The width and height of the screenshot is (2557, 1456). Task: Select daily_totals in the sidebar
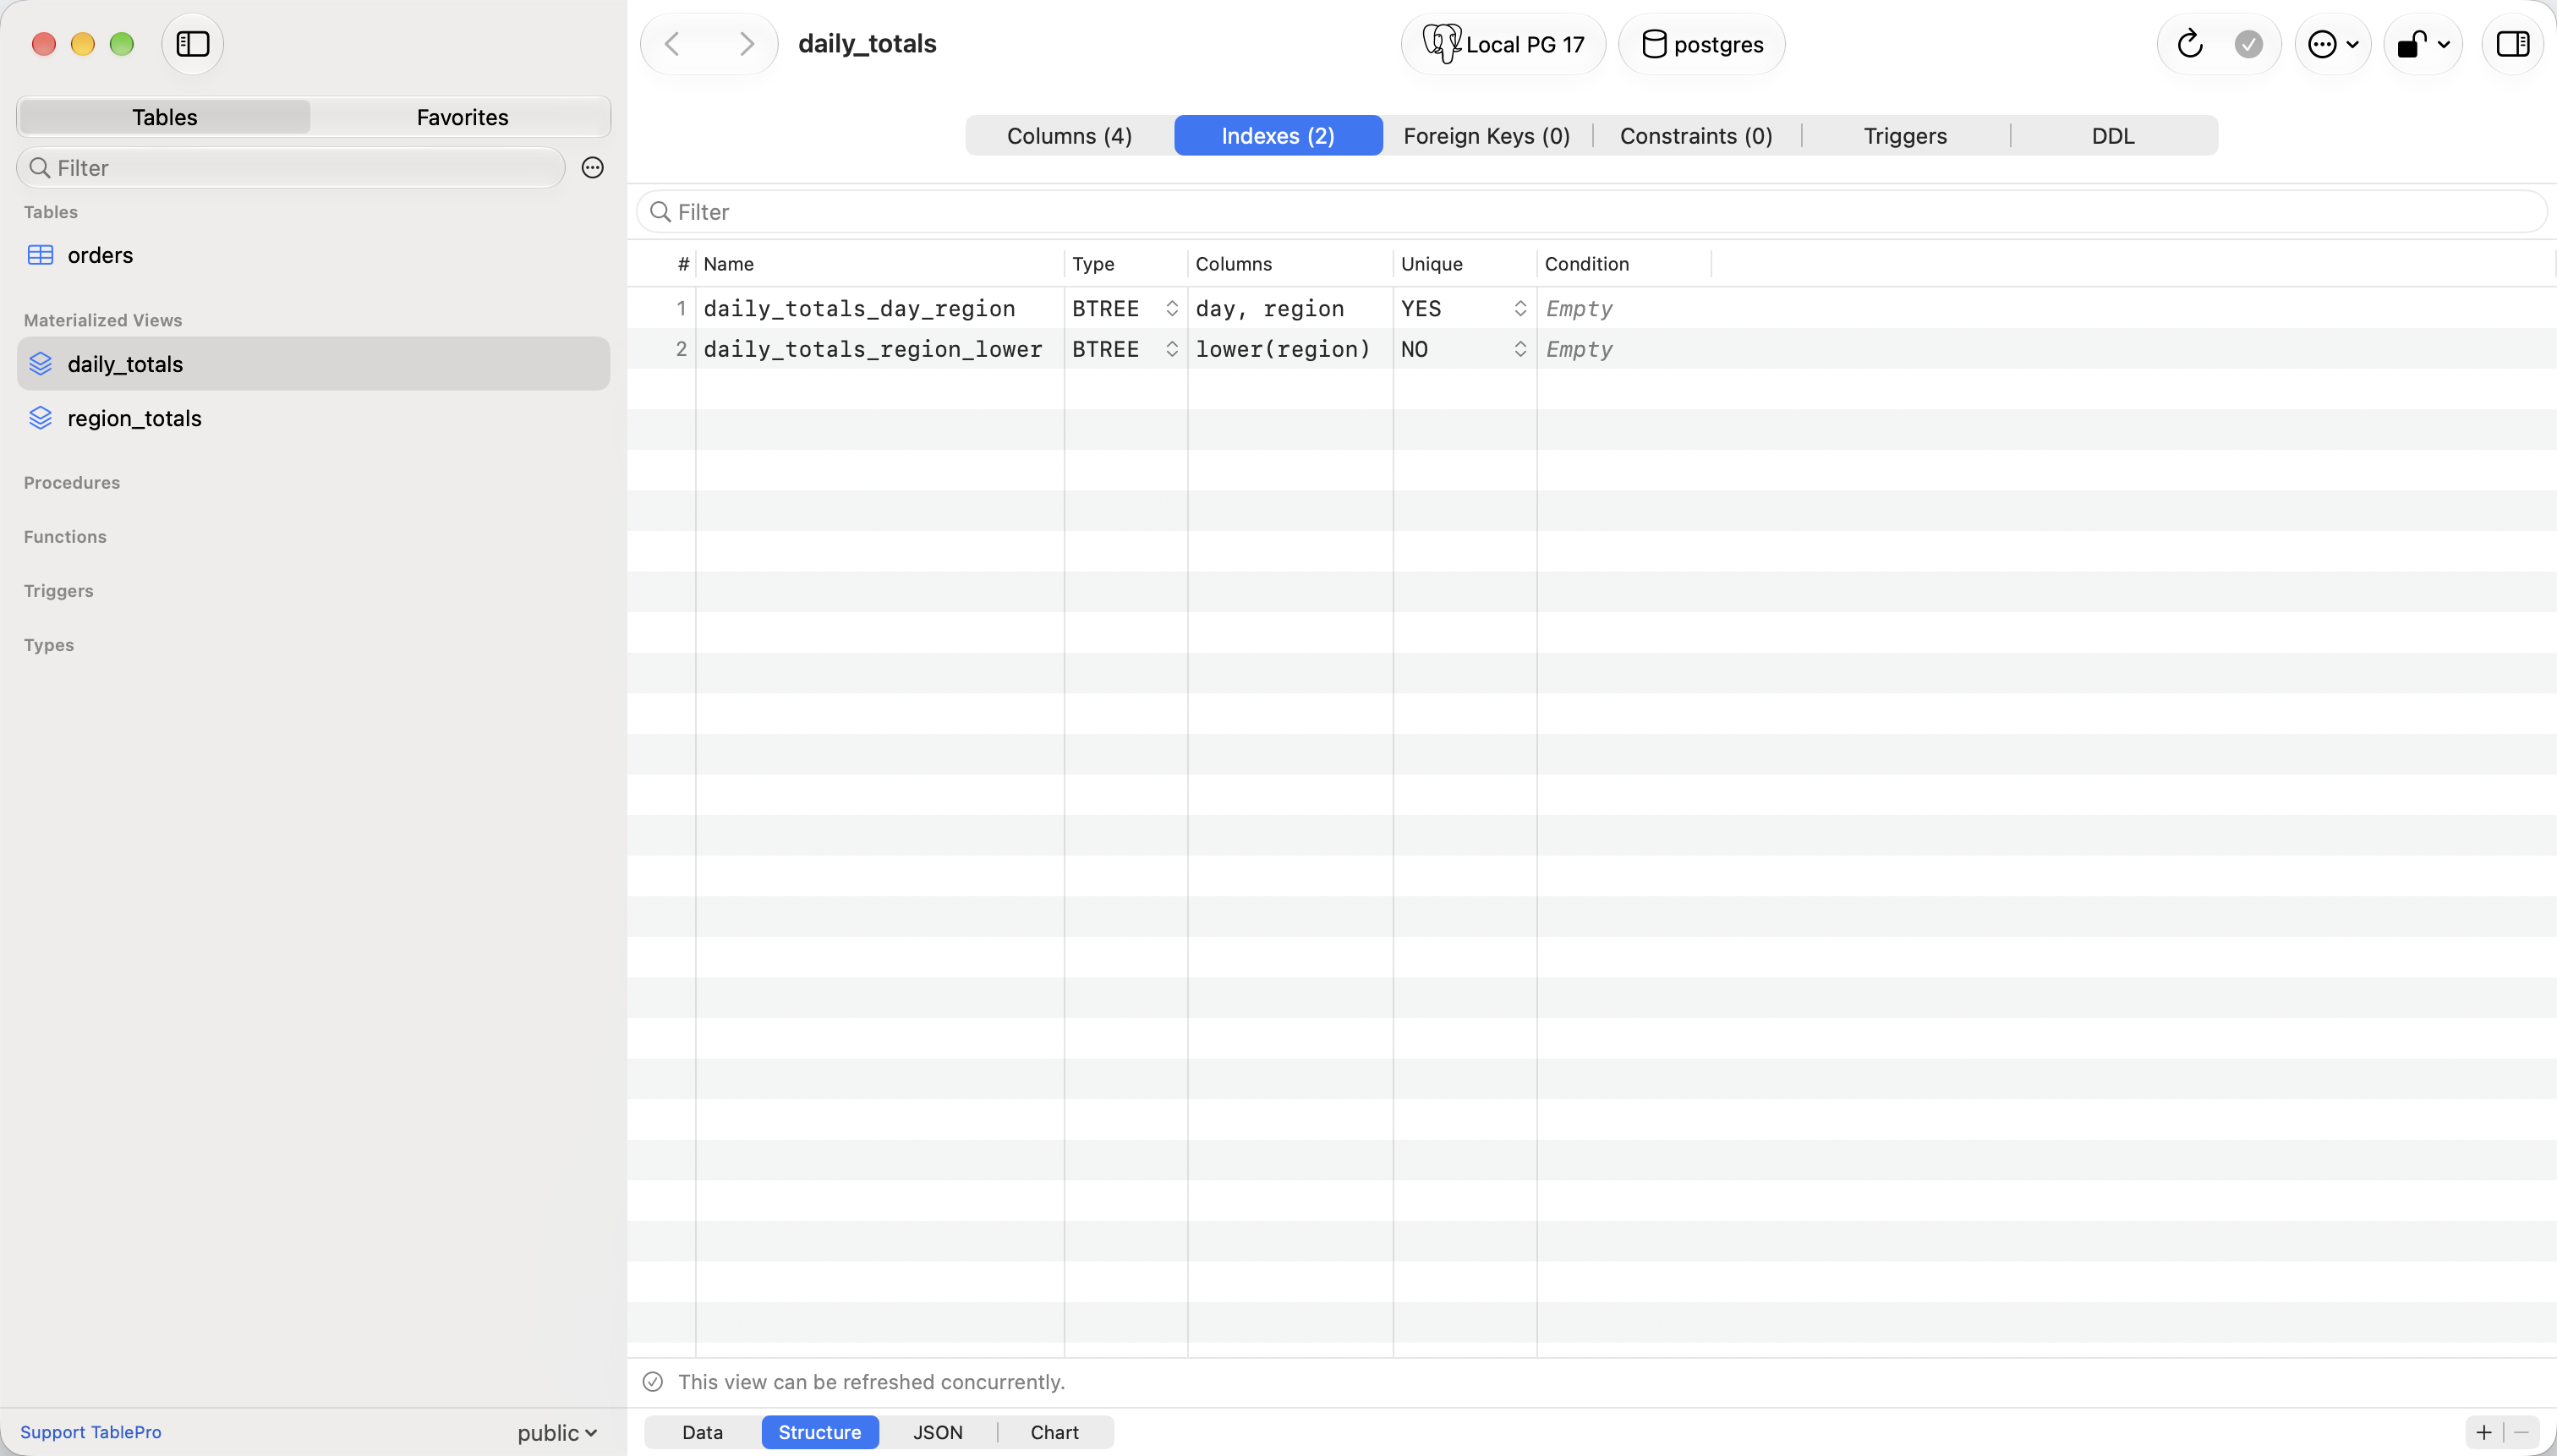point(313,364)
